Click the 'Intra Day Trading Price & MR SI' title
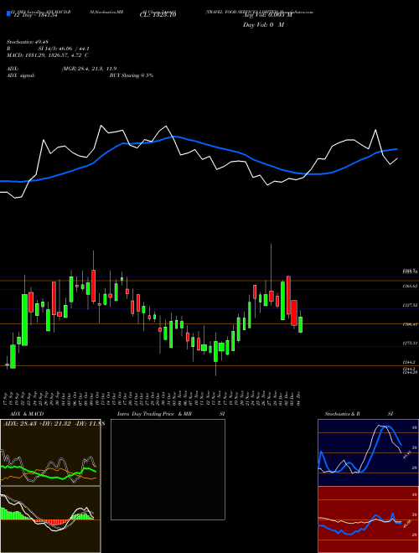This screenshot has height=553, width=419. (171, 414)
